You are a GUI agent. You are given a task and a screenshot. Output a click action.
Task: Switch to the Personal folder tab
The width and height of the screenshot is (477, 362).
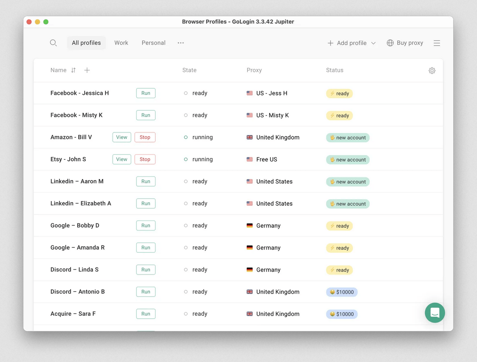tap(154, 43)
